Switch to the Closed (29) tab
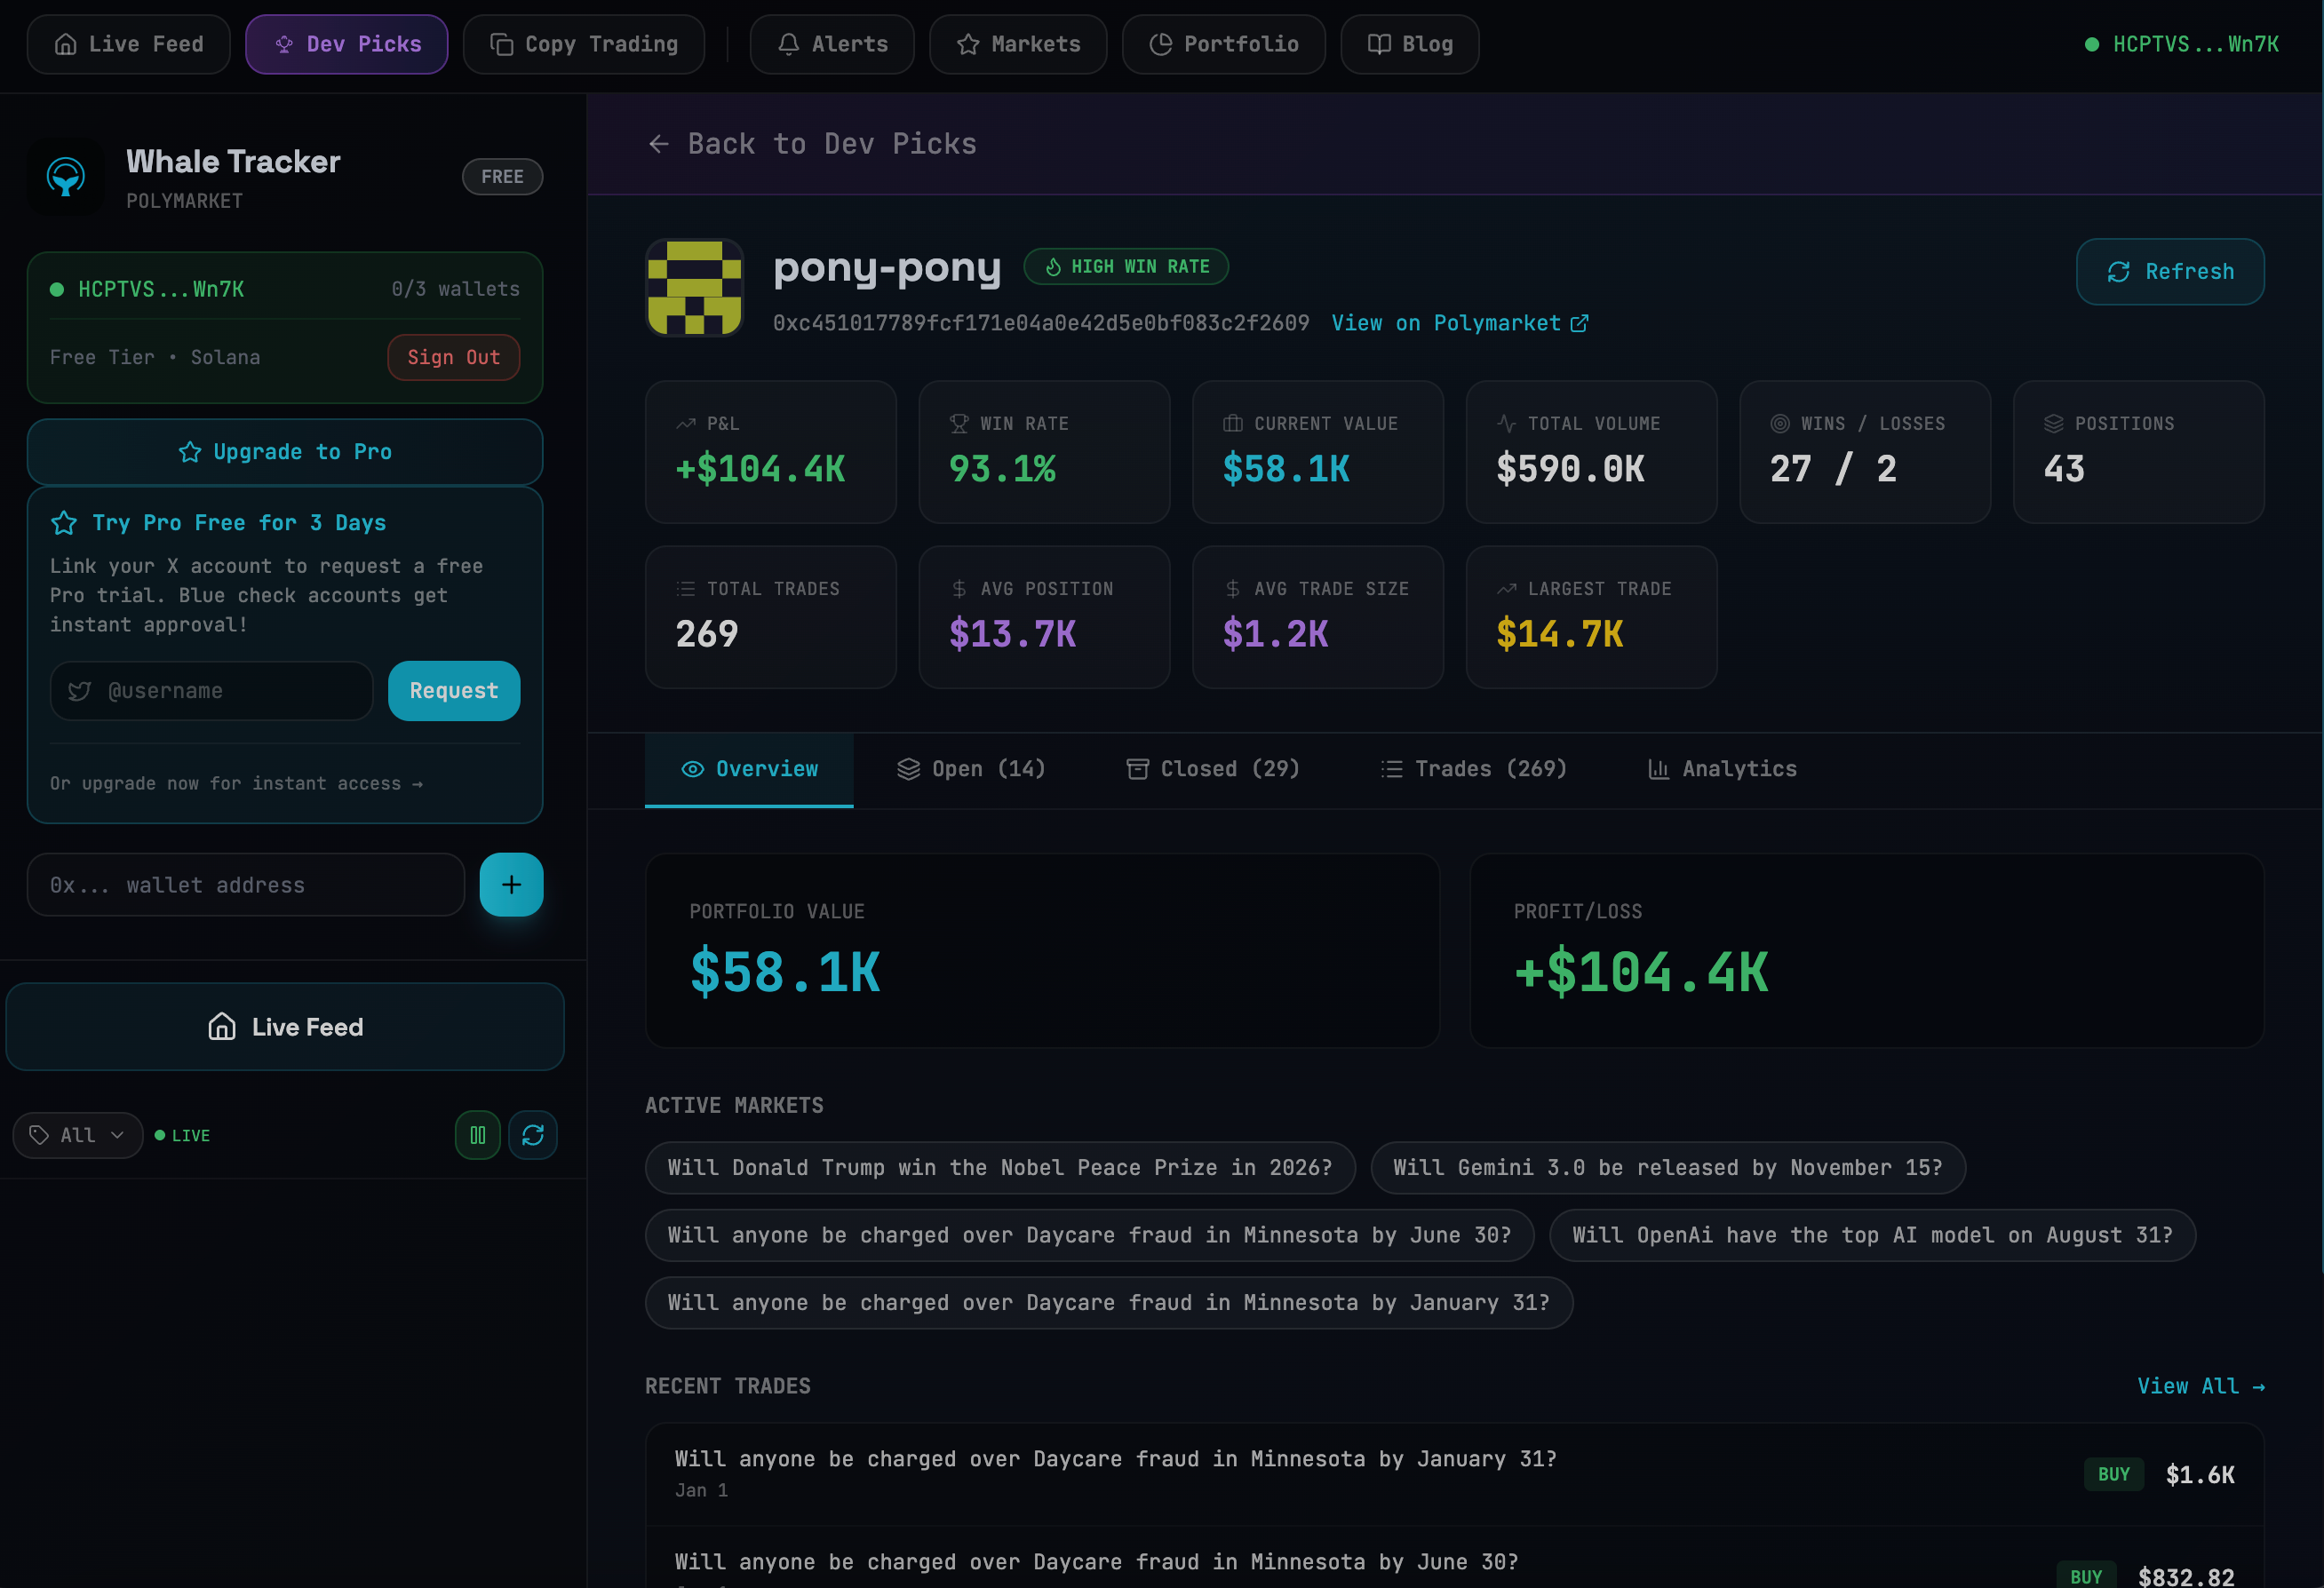2324x1588 pixels. point(1213,769)
